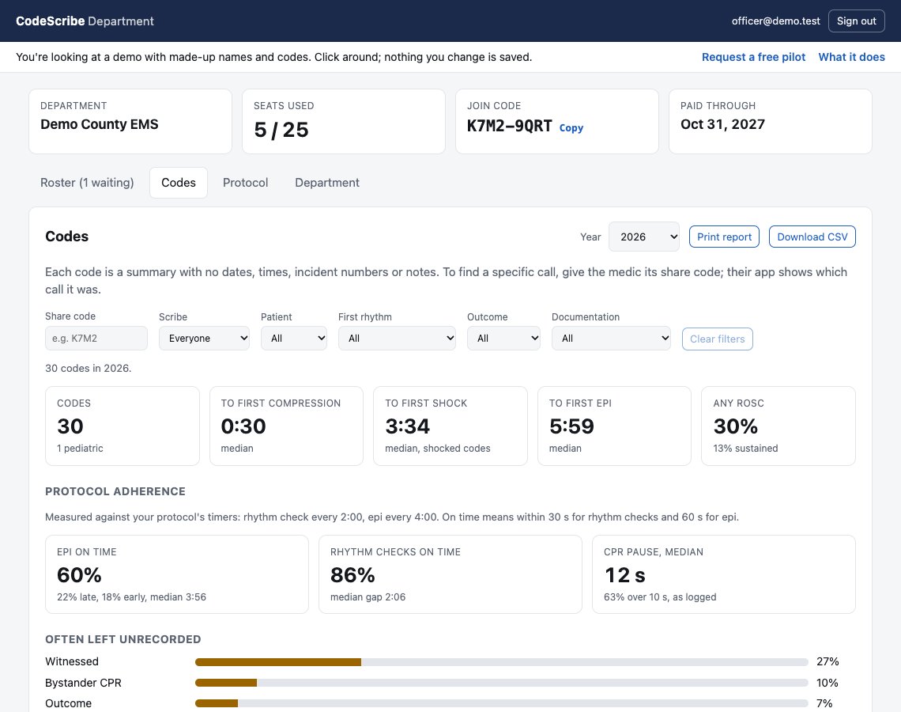Switch to the Protocol tab

coord(245,182)
